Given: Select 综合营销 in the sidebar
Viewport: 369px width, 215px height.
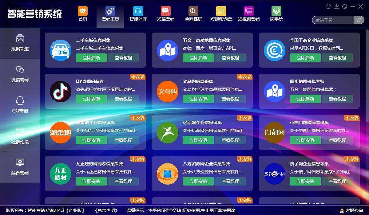Looking at the screenshot, I should pos(20,167).
